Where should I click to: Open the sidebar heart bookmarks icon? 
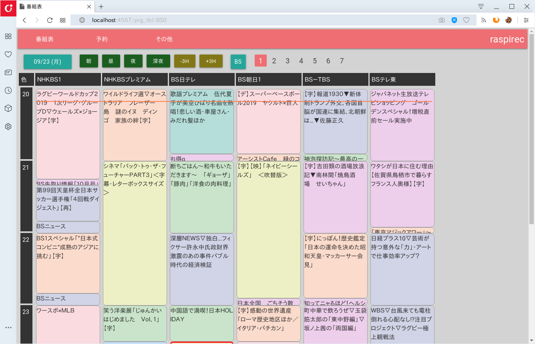8,55
